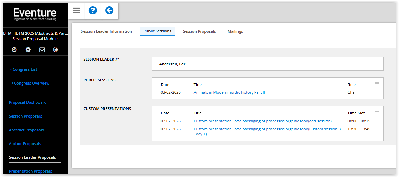Open Presentation Proposals sidebar link
This screenshot has height=177, width=399.
click(x=30, y=171)
